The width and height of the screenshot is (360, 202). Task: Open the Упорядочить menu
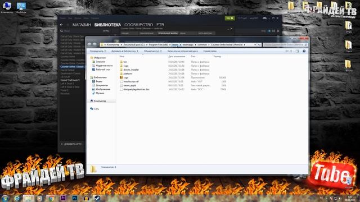click(98, 51)
